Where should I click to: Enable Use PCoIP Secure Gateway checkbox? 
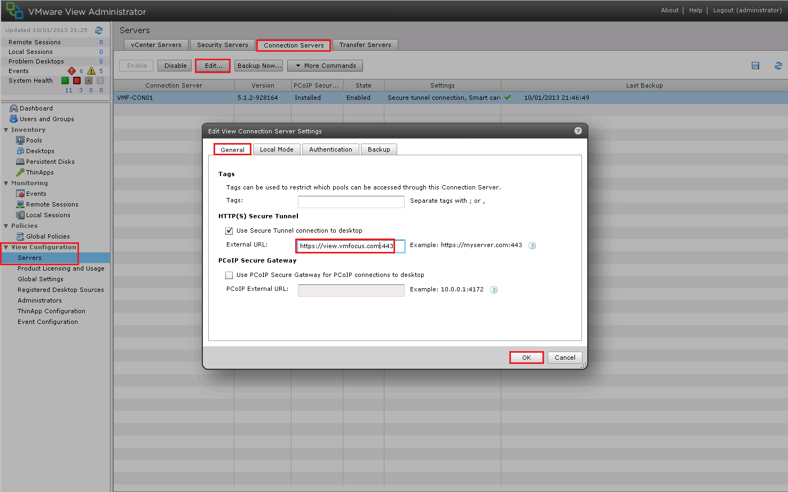(229, 275)
